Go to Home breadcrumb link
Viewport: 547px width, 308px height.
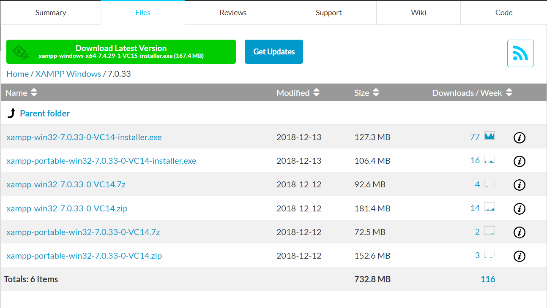(18, 74)
